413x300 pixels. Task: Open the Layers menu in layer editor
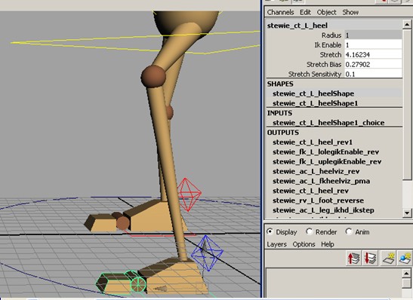click(x=276, y=244)
